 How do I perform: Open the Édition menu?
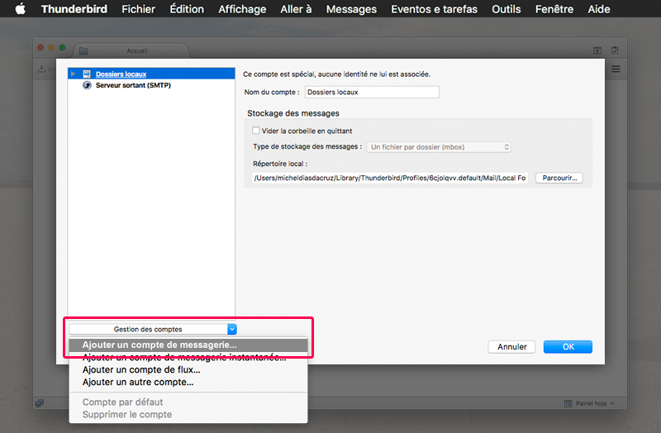tap(187, 9)
